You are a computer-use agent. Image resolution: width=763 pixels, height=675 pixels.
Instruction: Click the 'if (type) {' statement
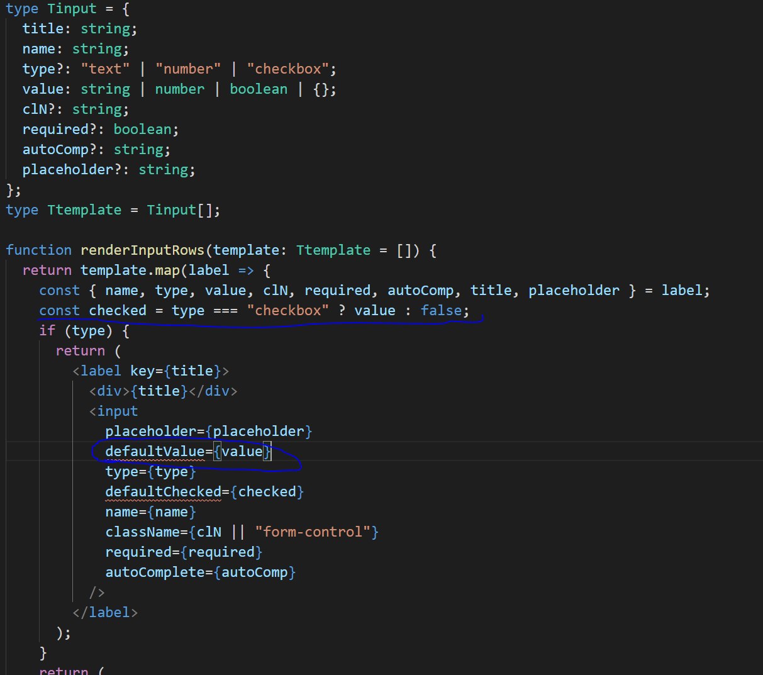pos(84,331)
